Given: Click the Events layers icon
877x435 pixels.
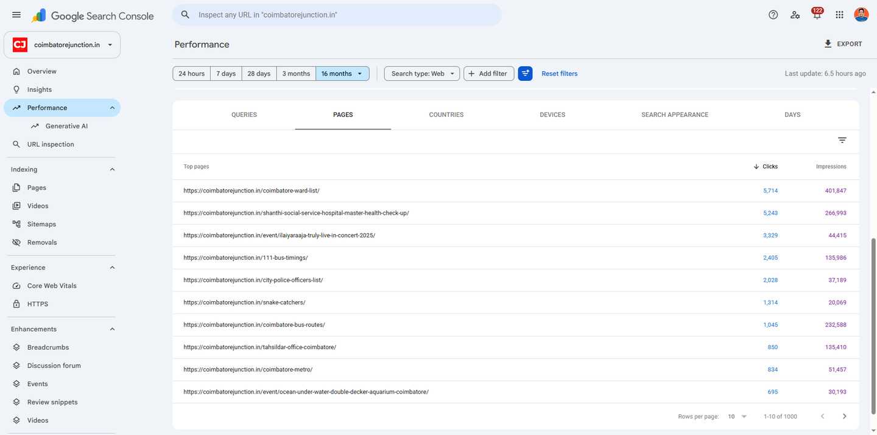Looking at the screenshot, I should point(16,384).
